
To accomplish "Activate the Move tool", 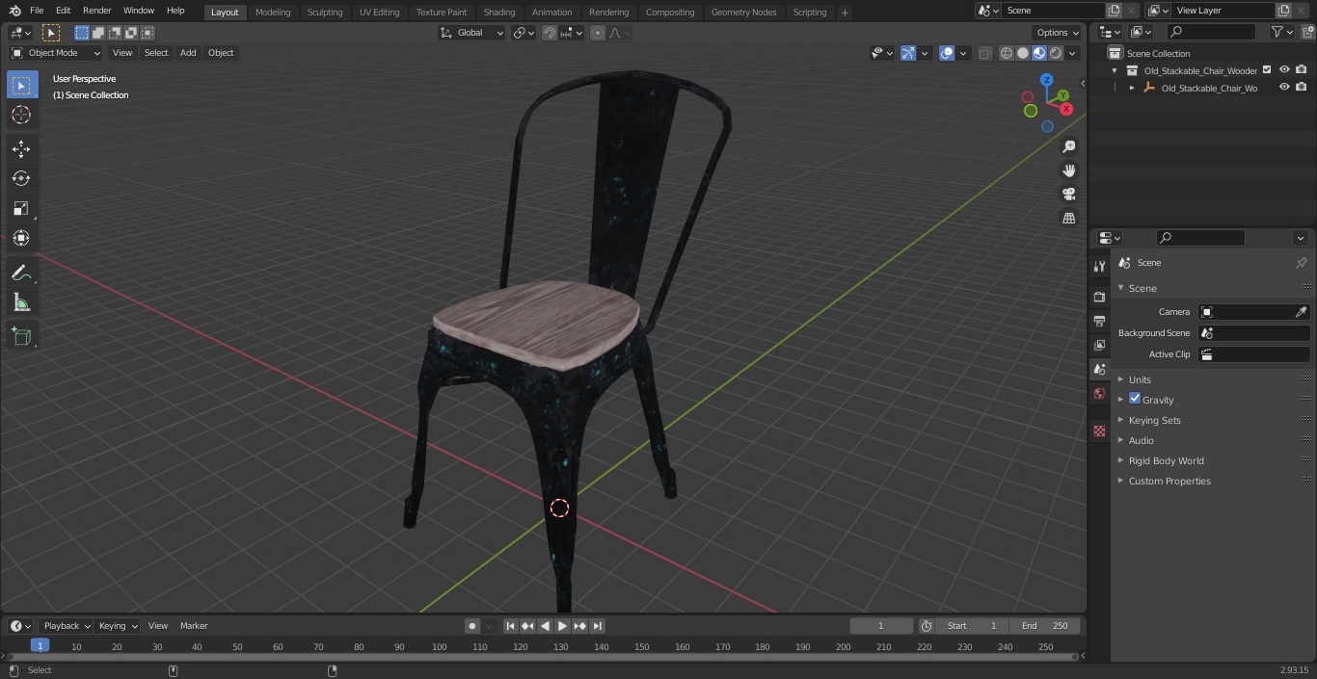I will 21,148.
